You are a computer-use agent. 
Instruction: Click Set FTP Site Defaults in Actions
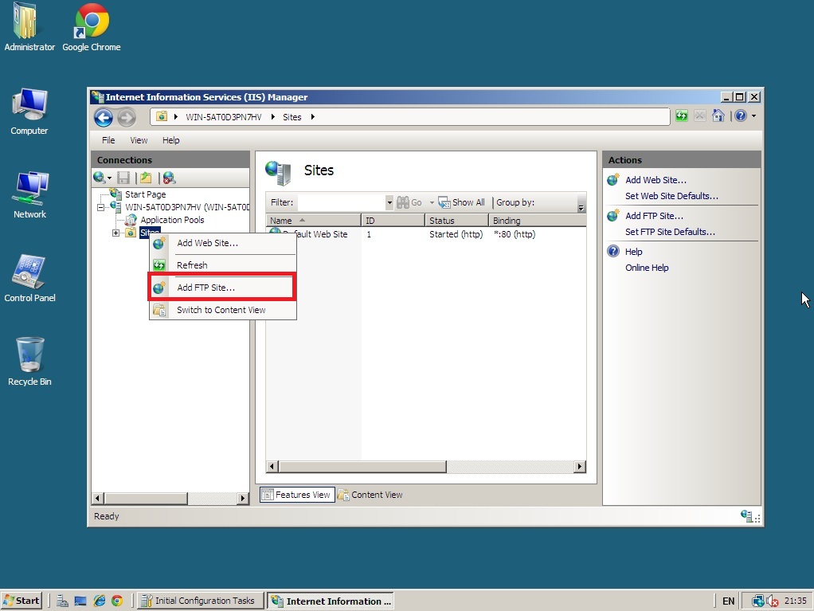tap(670, 232)
